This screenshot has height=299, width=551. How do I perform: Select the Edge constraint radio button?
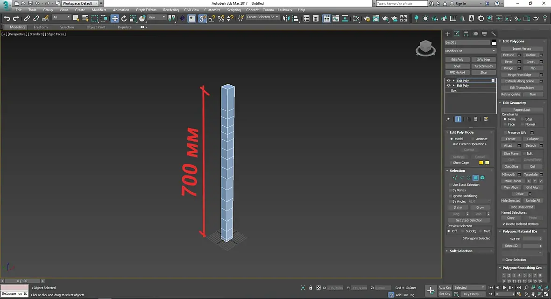tap(522, 119)
